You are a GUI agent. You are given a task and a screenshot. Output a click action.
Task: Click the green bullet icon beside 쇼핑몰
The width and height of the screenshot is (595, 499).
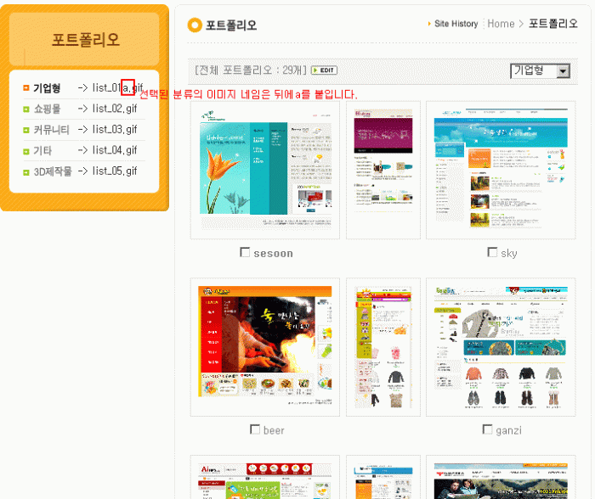pyautogui.click(x=26, y=109)
